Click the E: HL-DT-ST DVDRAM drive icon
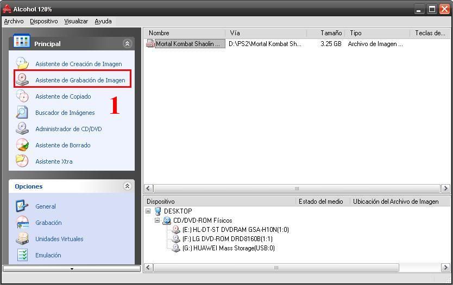Image resolution: width=453 pixels, height=285 pixels. point(176,230)
